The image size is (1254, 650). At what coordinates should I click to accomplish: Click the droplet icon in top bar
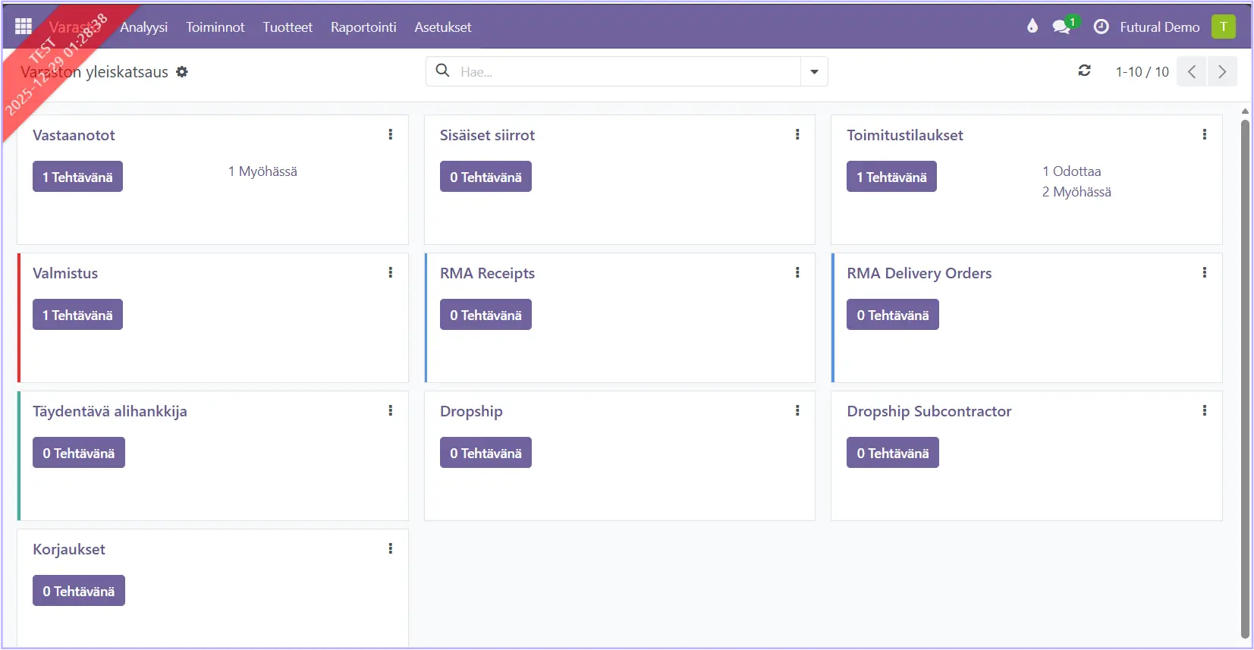[x=1032, y=27]
